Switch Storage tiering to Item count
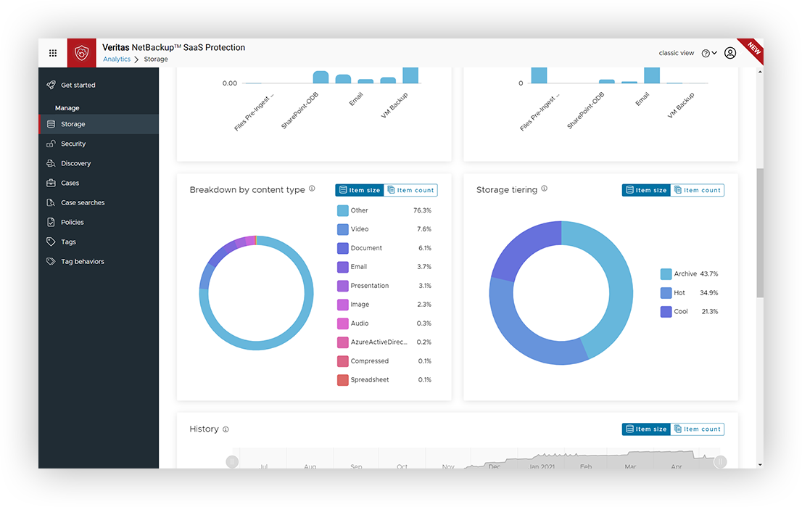Image resolution: width=802 pixels, height=507 pixels. 697,190
